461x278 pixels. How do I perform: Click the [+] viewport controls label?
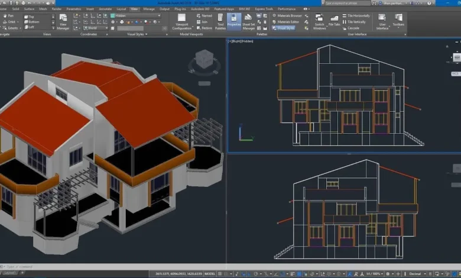(230, 41)
